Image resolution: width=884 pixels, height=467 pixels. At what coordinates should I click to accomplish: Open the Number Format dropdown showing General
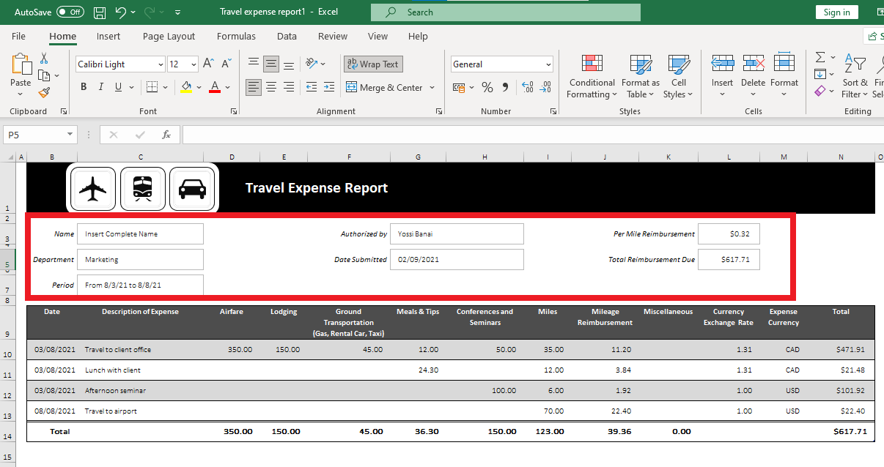[501, 64]
